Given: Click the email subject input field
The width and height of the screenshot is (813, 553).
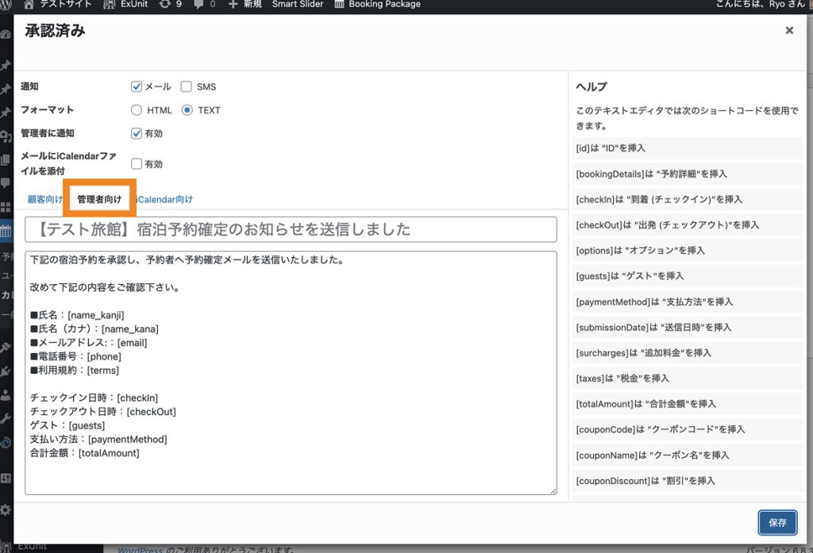Looking at the screenshot, I should click(x=291, y=229).
